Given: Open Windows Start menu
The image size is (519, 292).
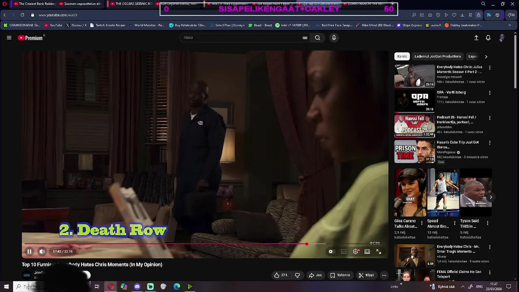Looking at the screenshot, I should (6, 287).
